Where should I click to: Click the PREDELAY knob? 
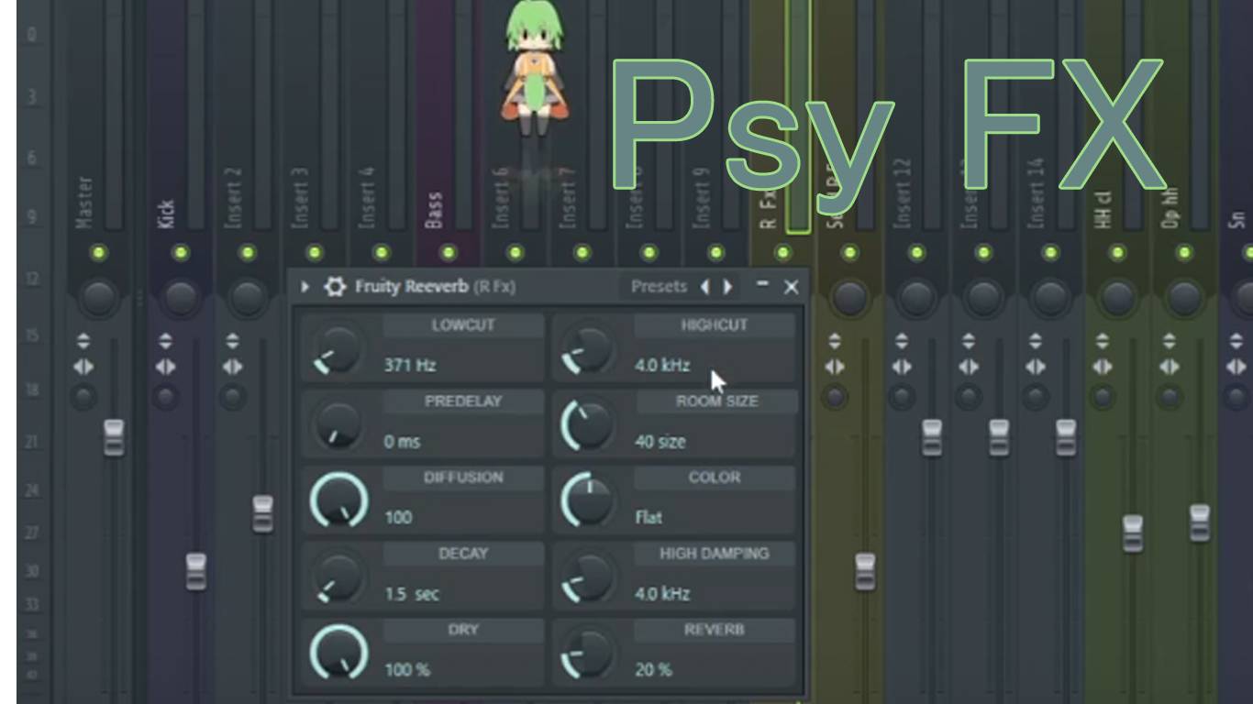(x=337, y=425)
